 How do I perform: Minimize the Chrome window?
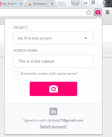[86, 2]
